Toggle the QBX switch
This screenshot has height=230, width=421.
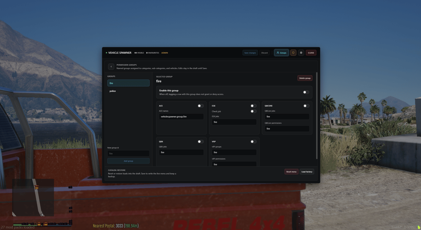point(200,141)
